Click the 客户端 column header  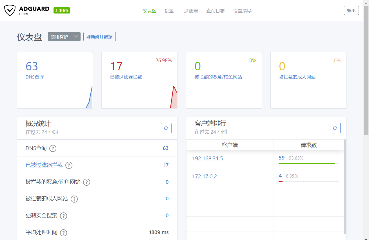click(230, 145)
